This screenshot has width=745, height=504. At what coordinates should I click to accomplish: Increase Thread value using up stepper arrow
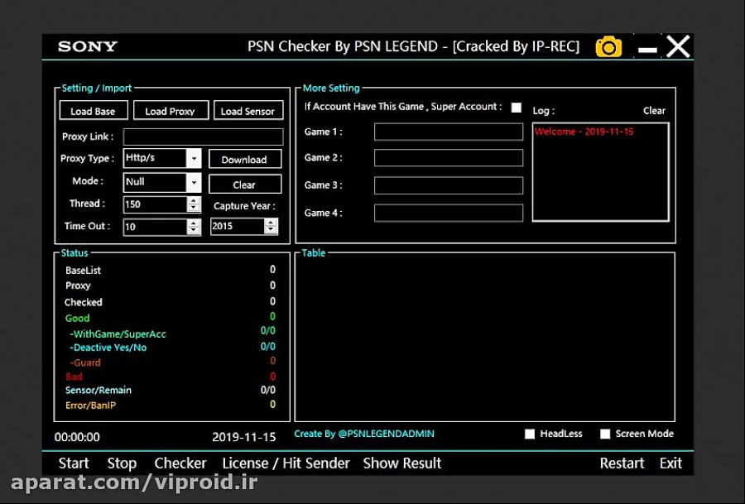(193, 200)
